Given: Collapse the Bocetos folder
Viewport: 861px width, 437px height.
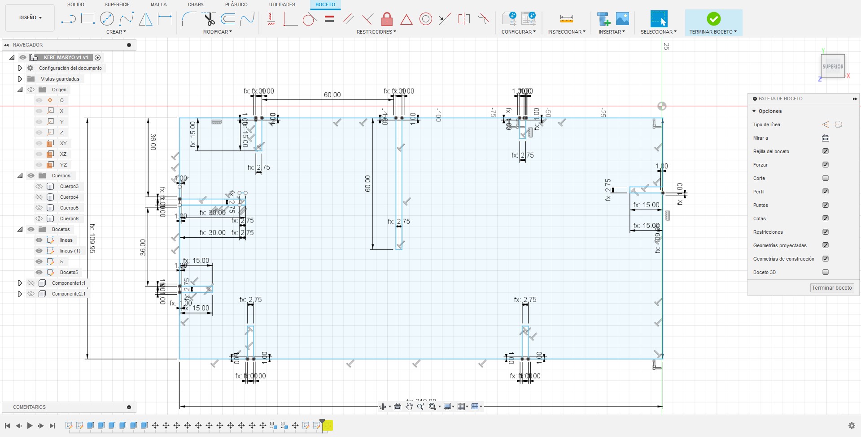Looking at the screenshot, I should (20, 229).
